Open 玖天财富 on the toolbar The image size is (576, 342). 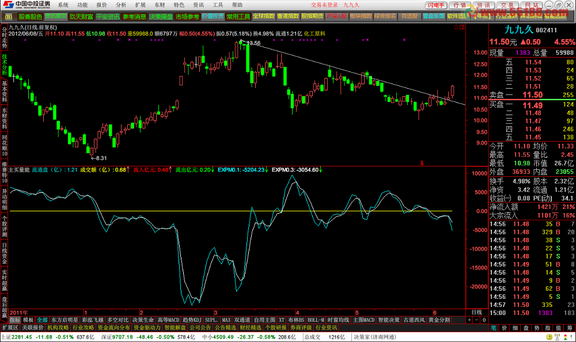tap(81, 17)
